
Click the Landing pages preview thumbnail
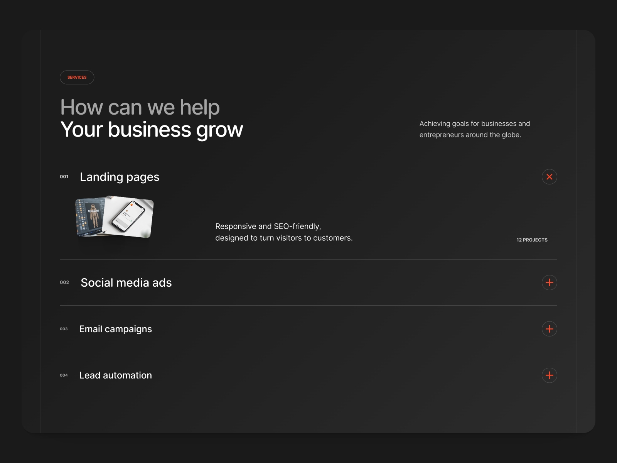click(x=114, y=217)
